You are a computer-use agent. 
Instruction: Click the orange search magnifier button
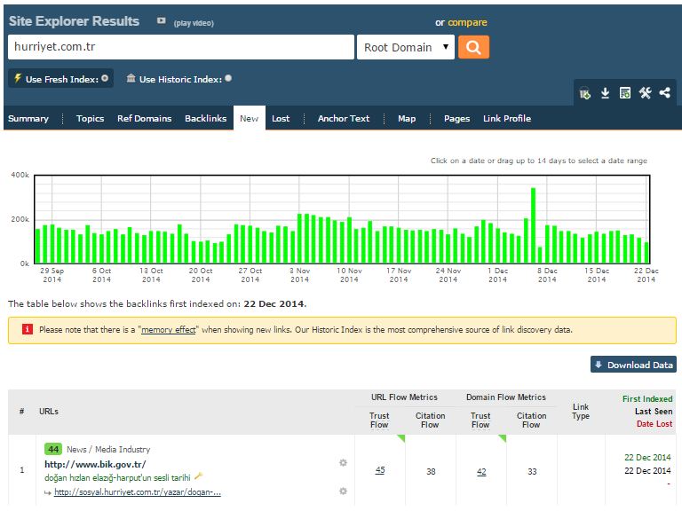473,47
